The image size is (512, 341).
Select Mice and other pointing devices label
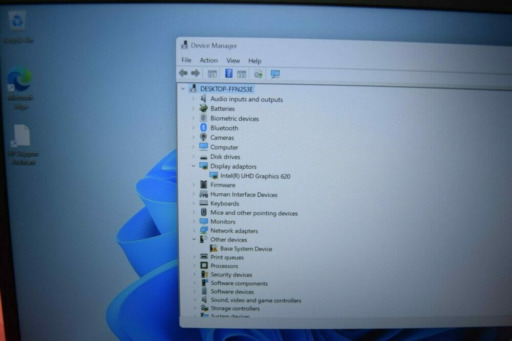point(254,213)
